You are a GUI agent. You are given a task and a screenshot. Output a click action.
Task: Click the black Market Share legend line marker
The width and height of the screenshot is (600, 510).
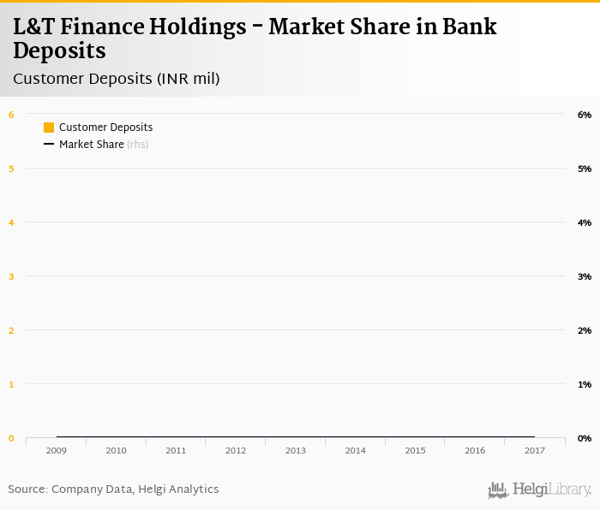pyautogui.click(x=49, y=145)
